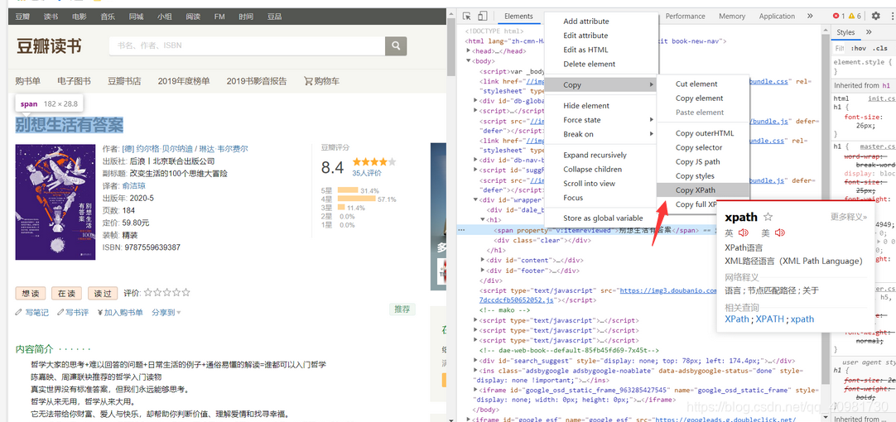The image size is (896, 422).
Task: Expand the div id content node
Action: [484, 260]
